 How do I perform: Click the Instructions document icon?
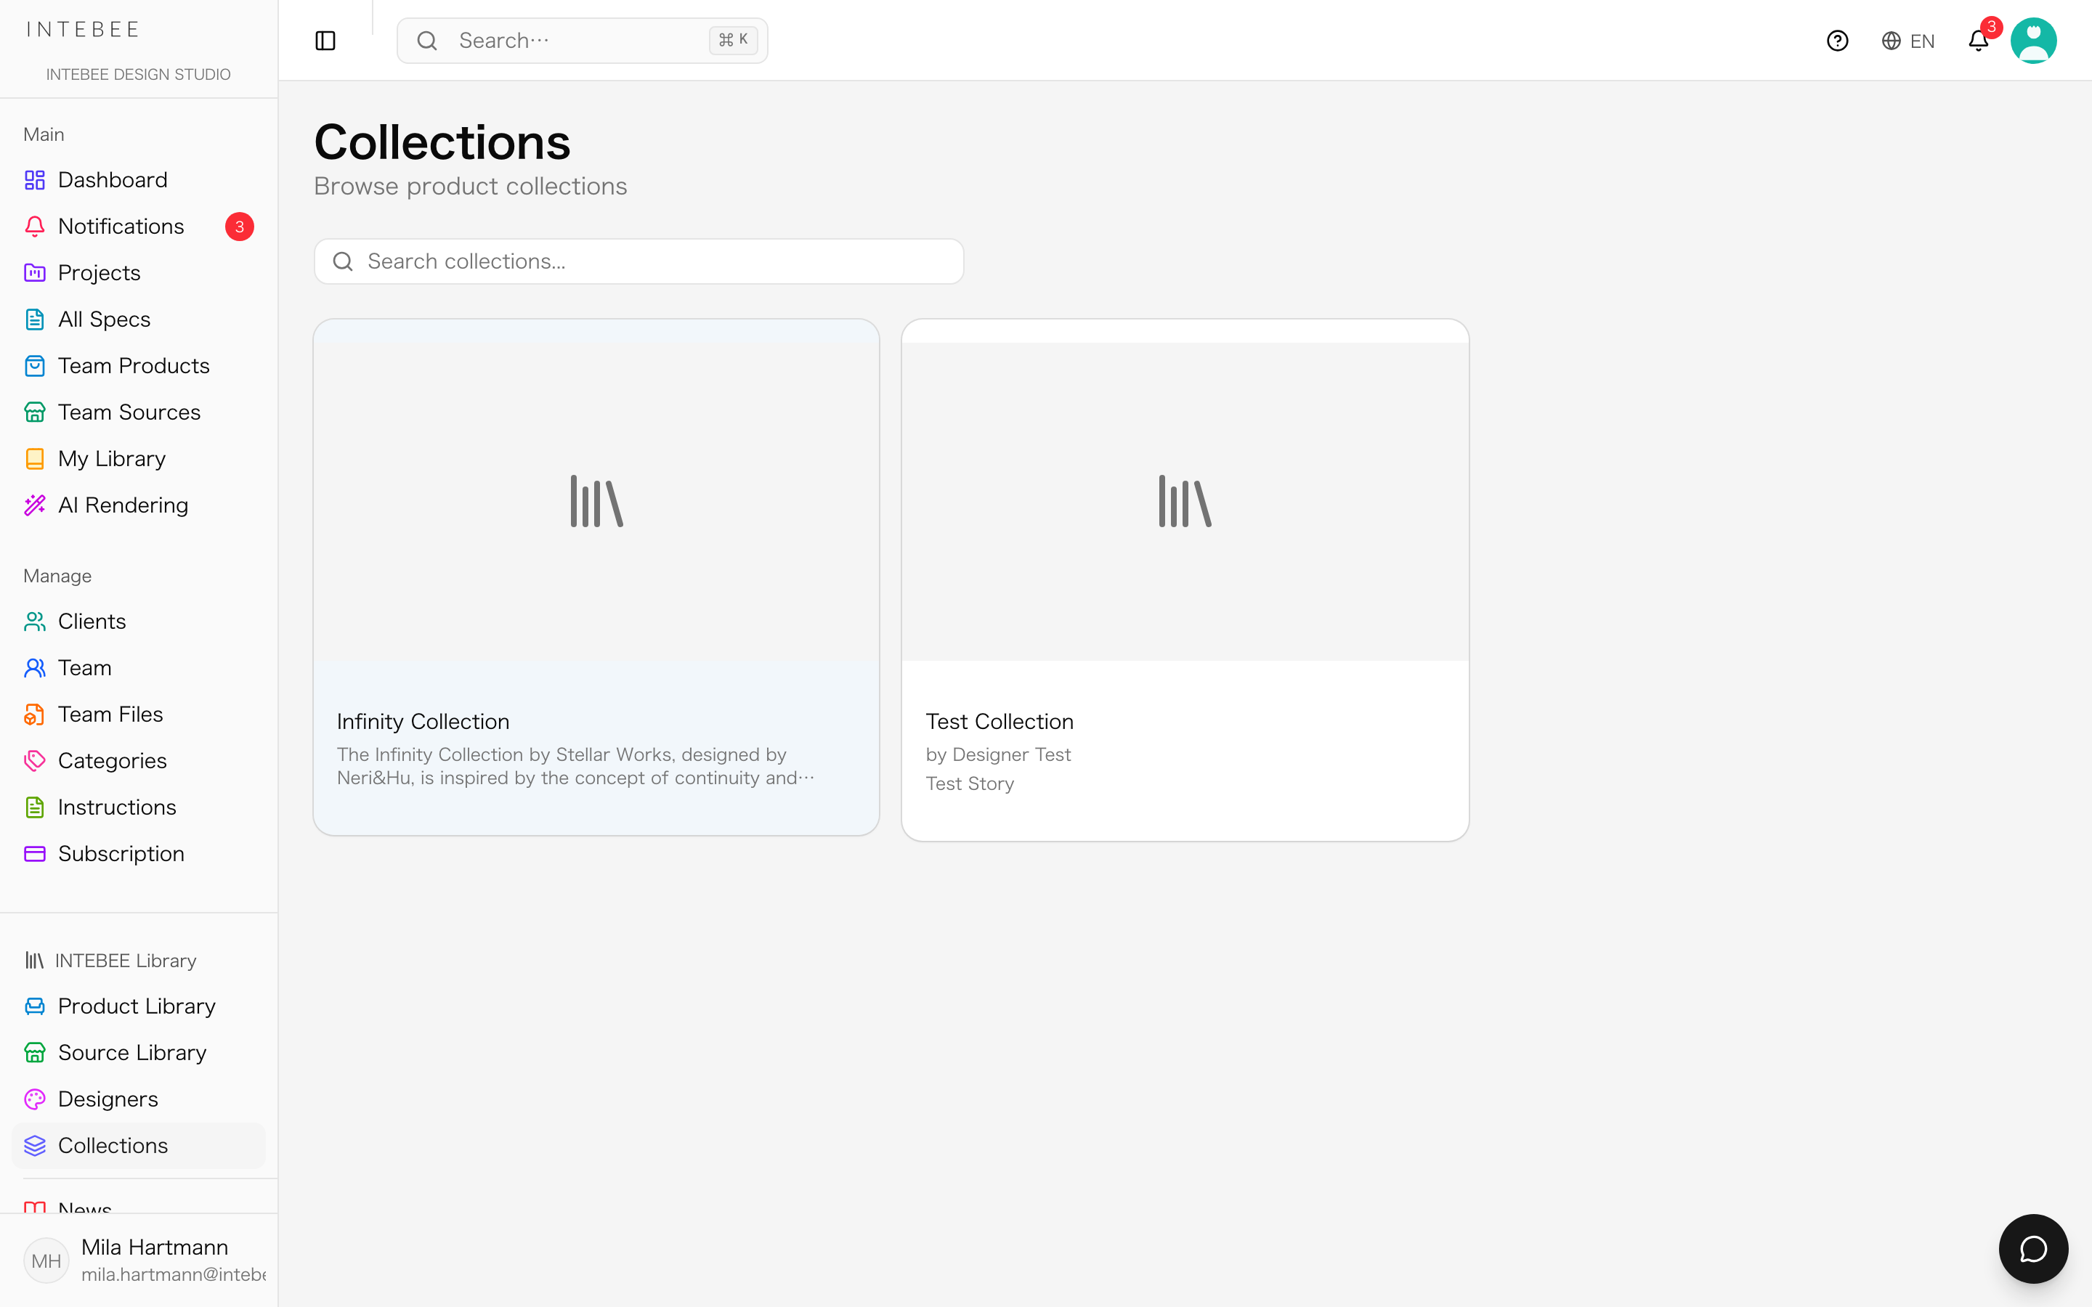coord(35,807)
